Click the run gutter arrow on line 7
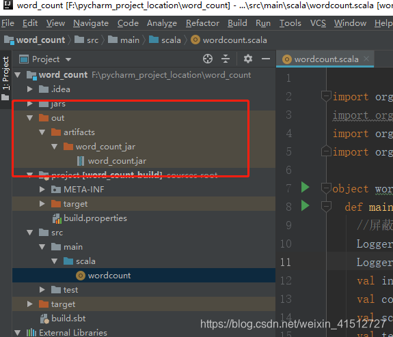The width and height of the screenshot is (393, 337). coord(305,188)
